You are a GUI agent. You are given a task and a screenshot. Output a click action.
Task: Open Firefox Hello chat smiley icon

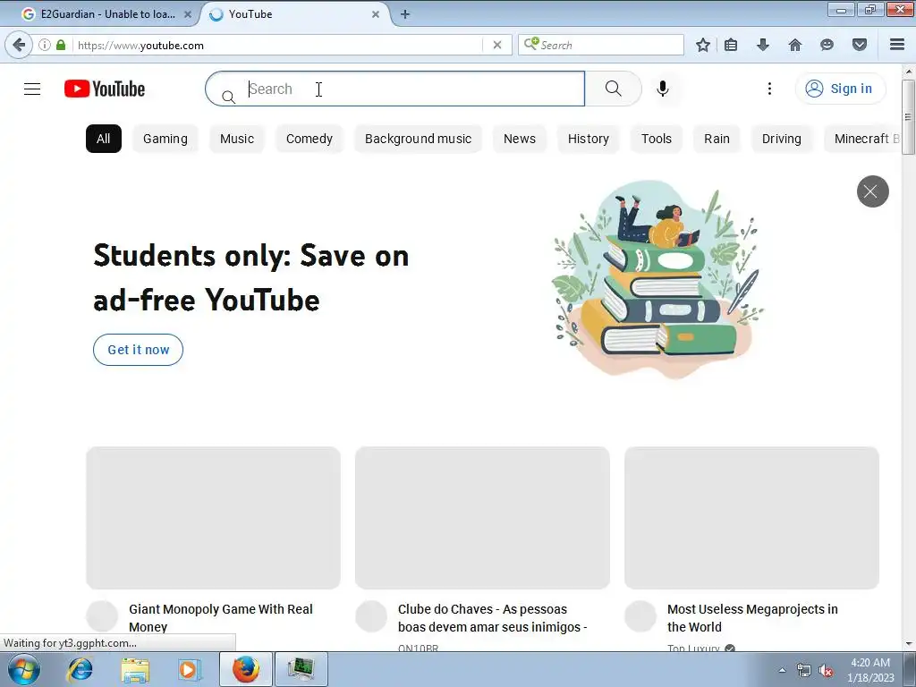(827, 45)
